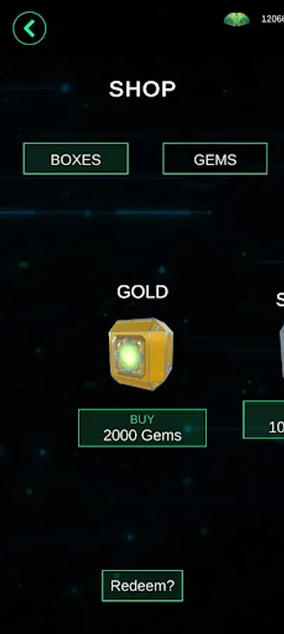Screen dimensions: 284x634
Task: Tap the chevron inside the circular back button
Action: [29, 28]
